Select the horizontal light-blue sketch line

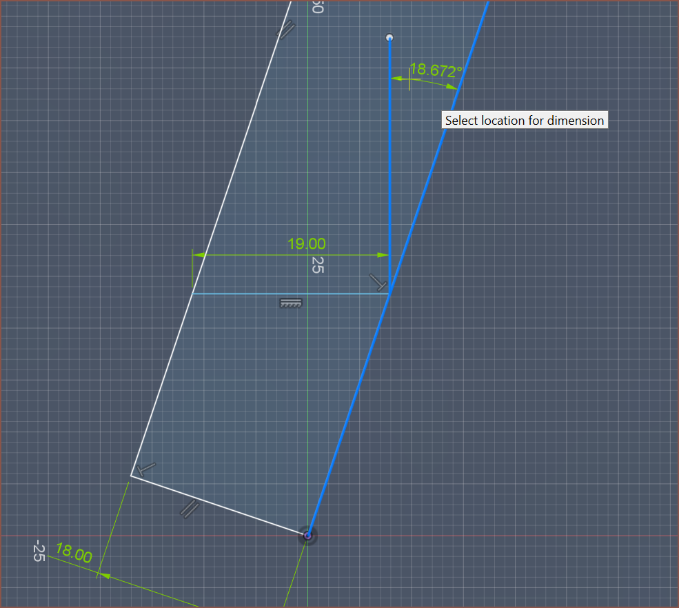point(241,294)
